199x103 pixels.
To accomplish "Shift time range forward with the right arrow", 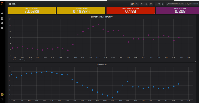I will (x=163, y=4).
